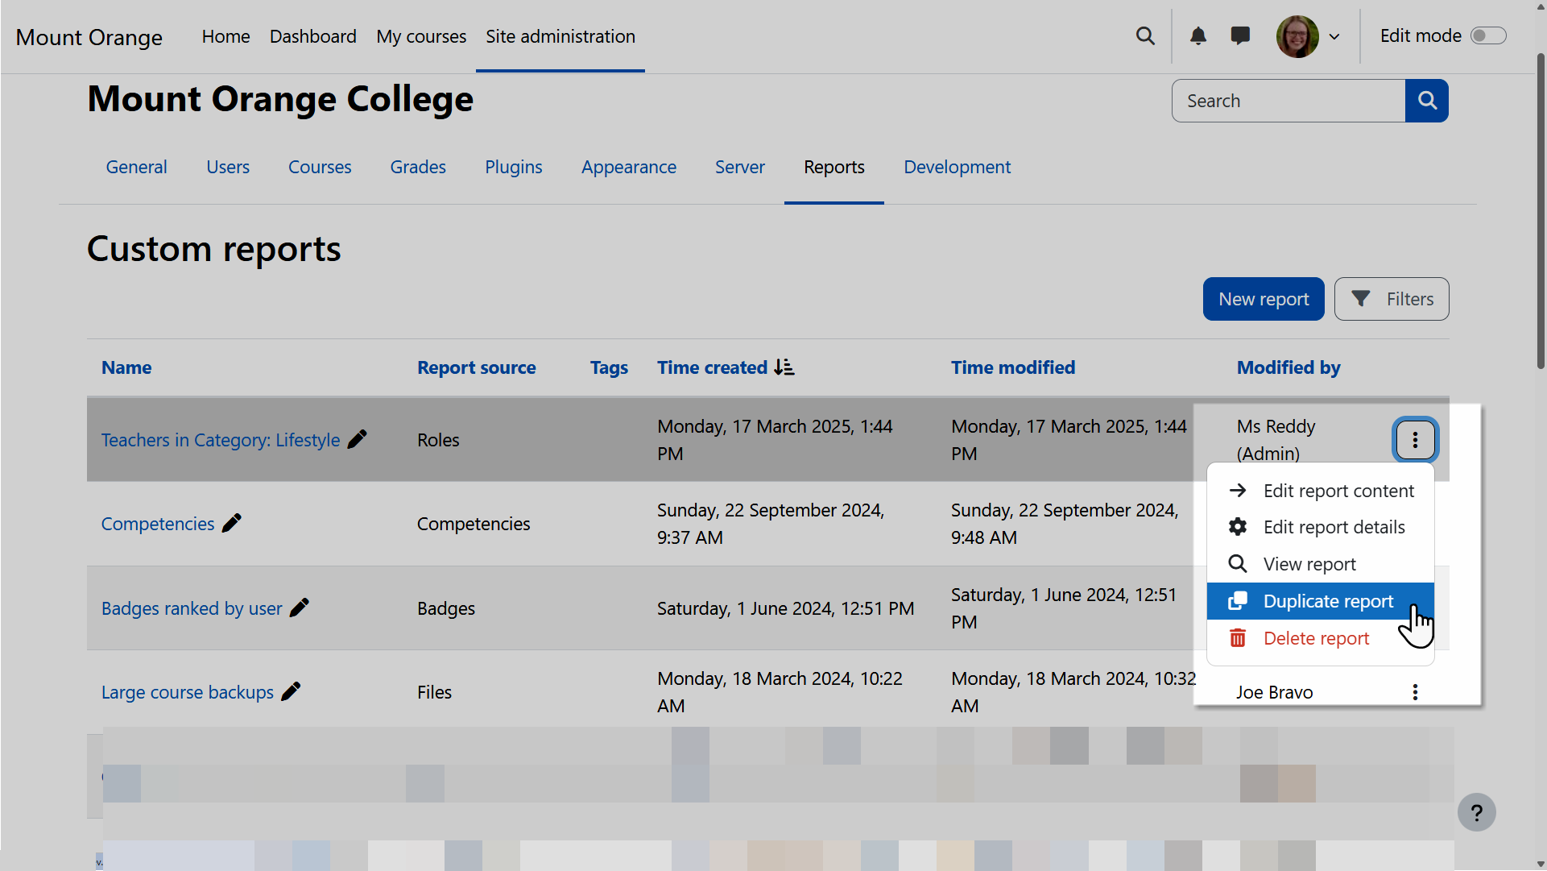The image size is (1547, 871).
Task: Enable Edit mode toggle
Action: tap(1489, 35)
